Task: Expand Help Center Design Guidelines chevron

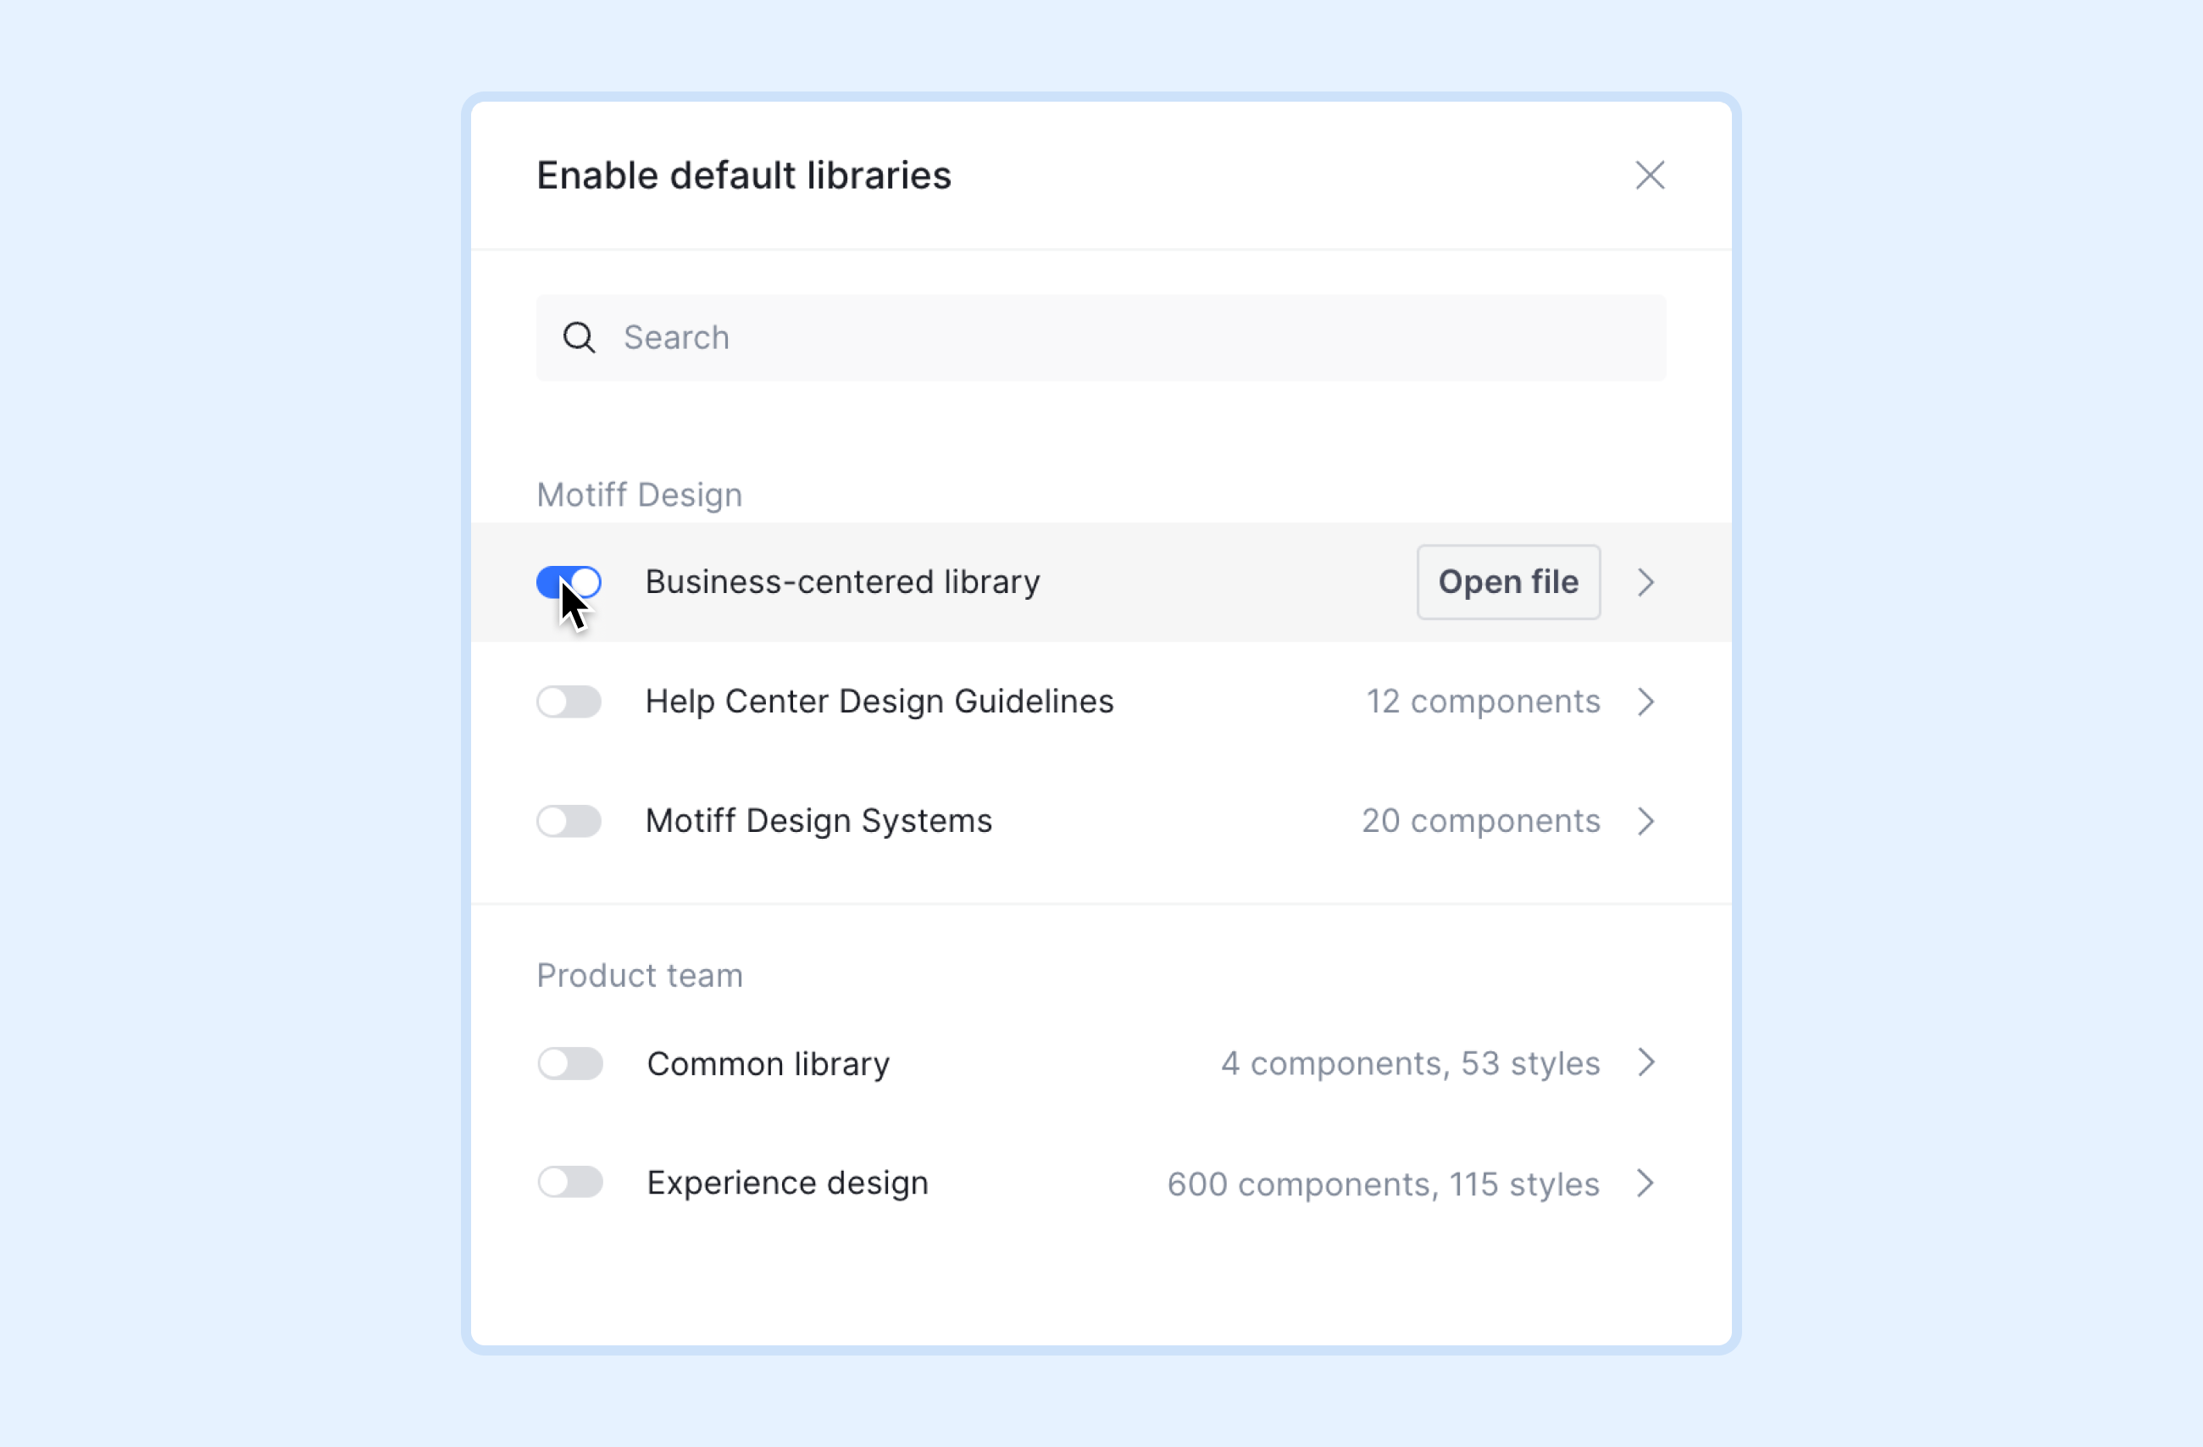Action: point(1645,701)
